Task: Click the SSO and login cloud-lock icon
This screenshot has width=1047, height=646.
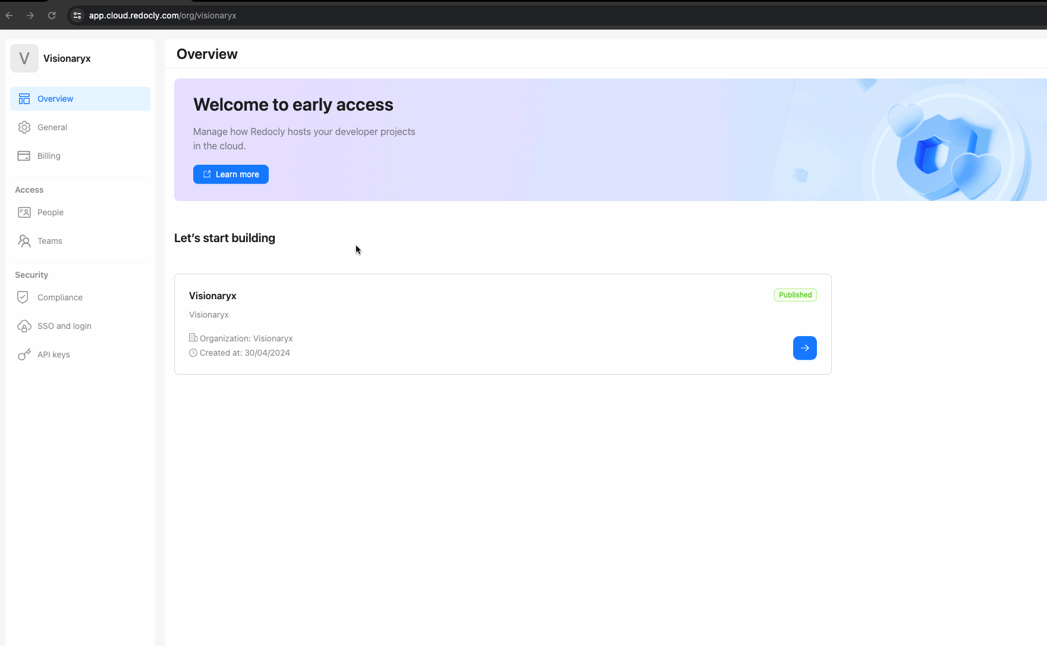Action: tap(24, 326)
